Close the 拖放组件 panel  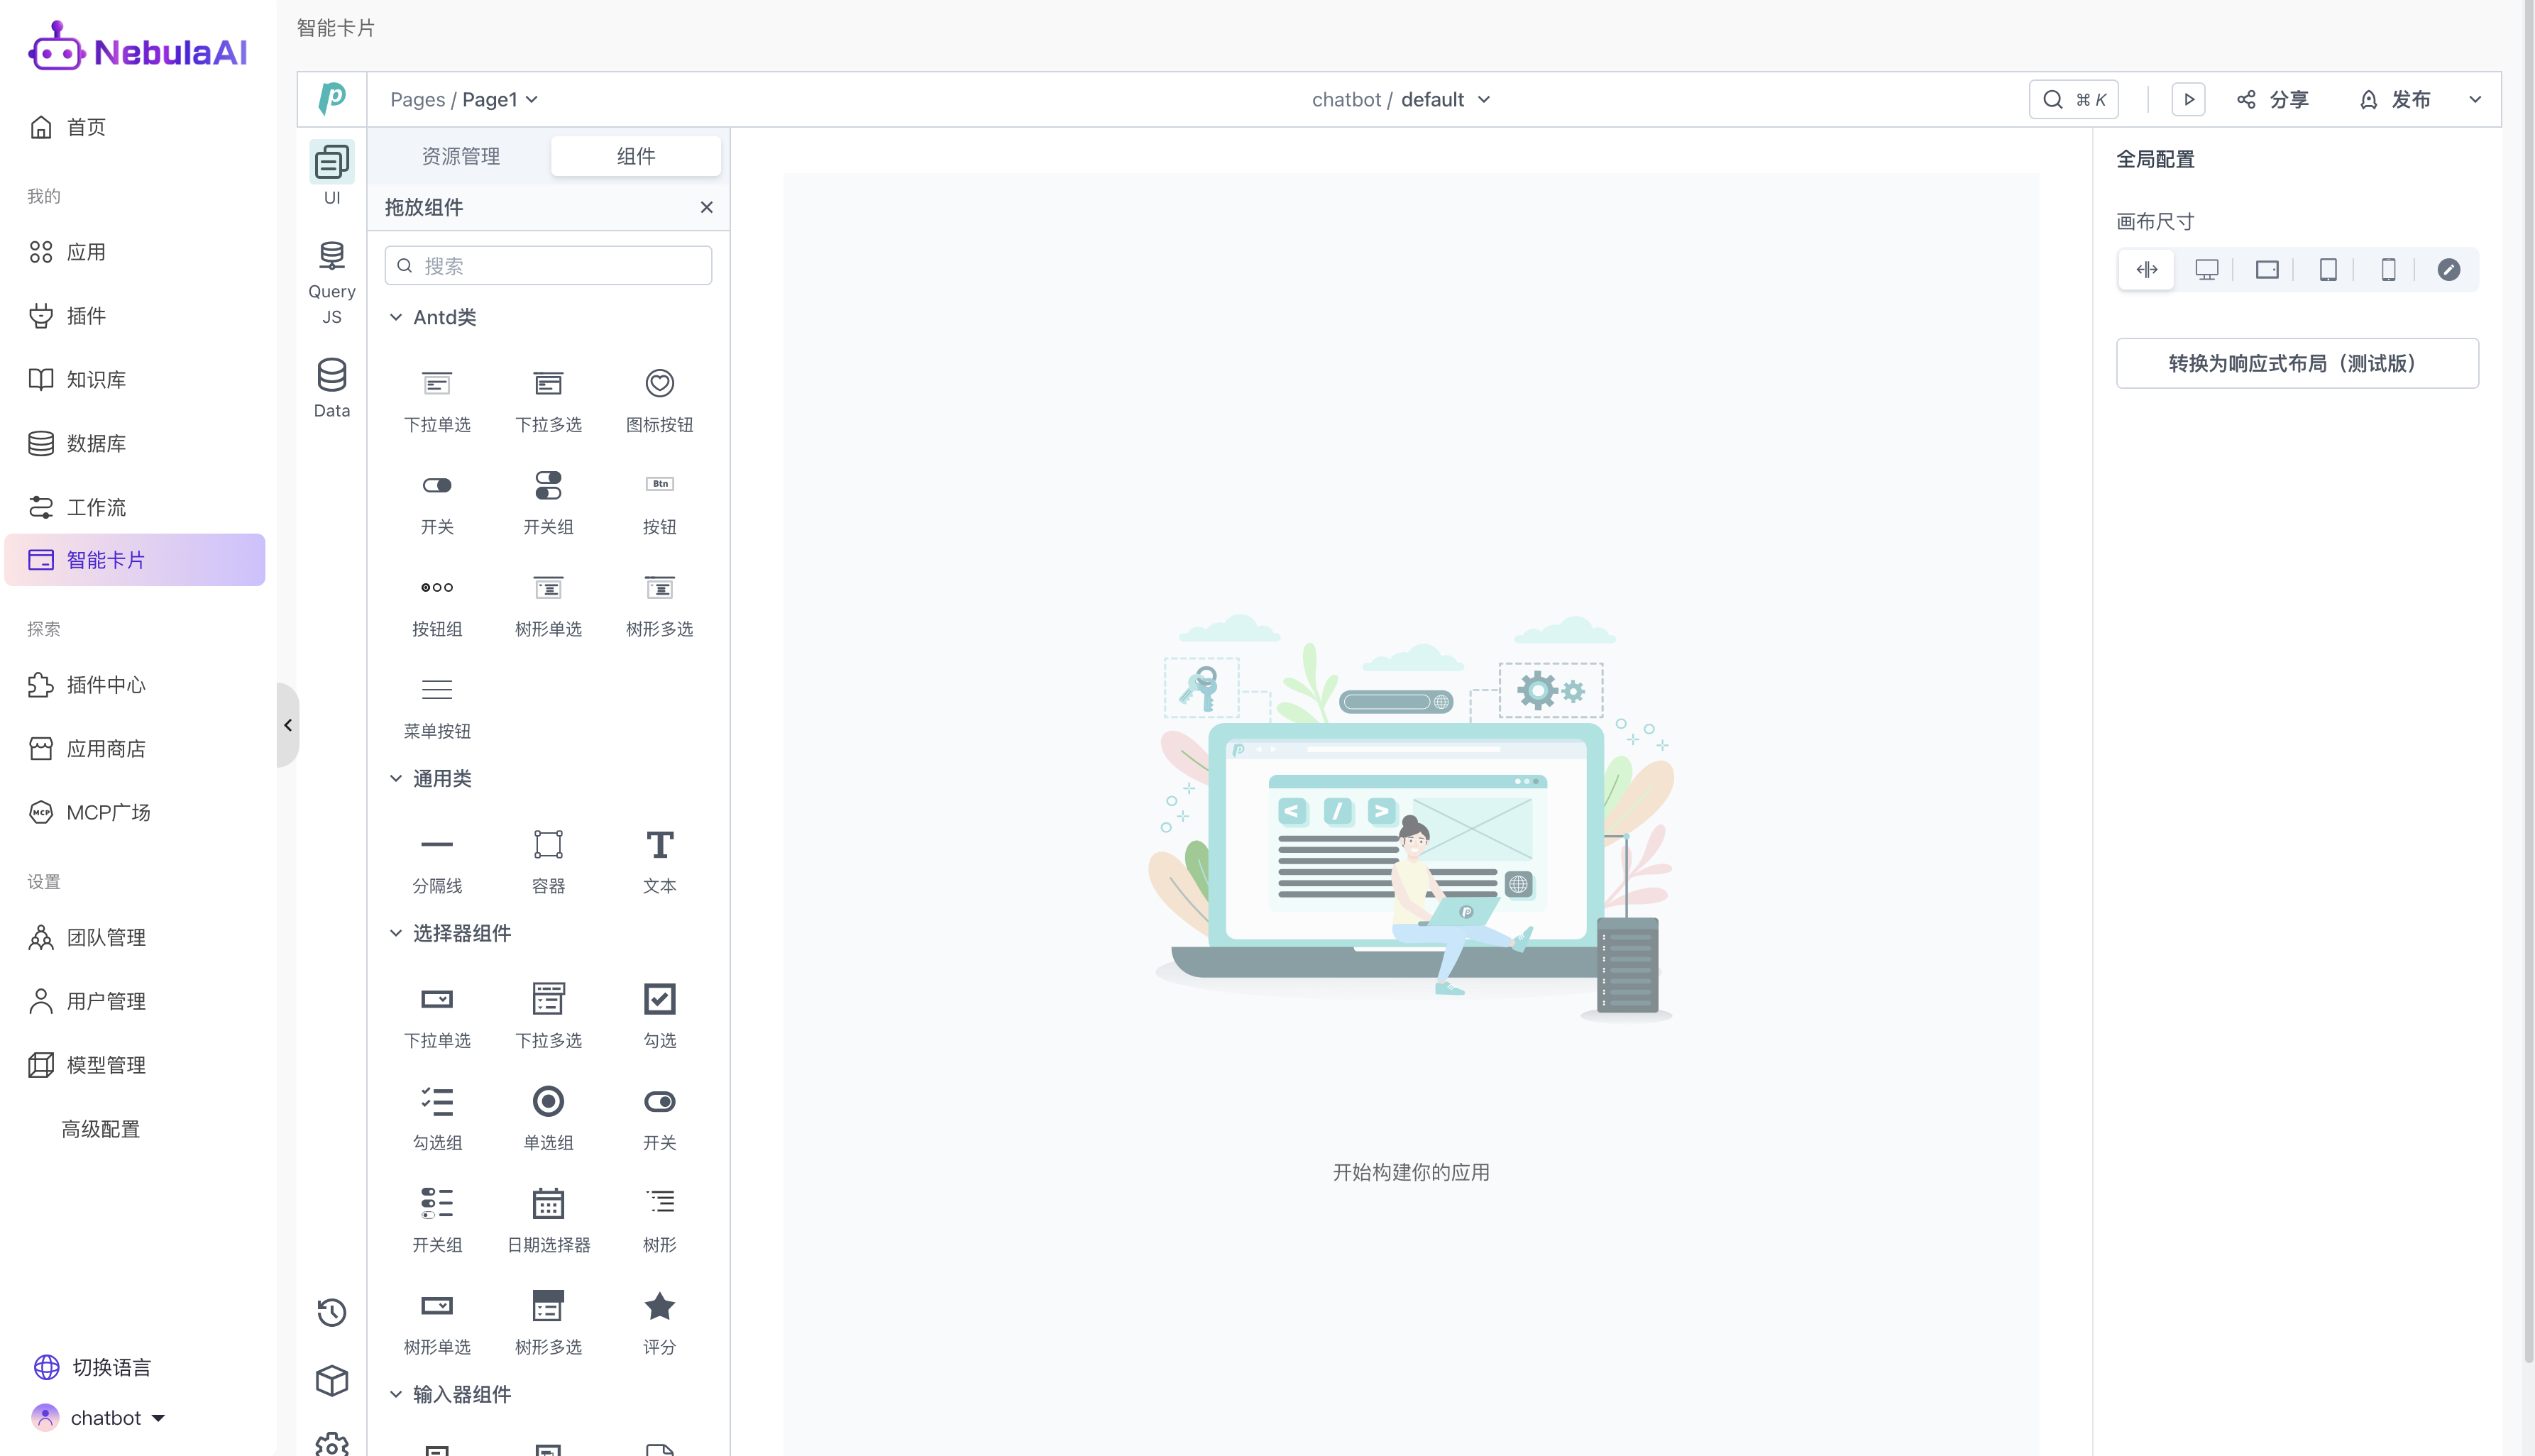pyautogui.click(x=706, y=207)
